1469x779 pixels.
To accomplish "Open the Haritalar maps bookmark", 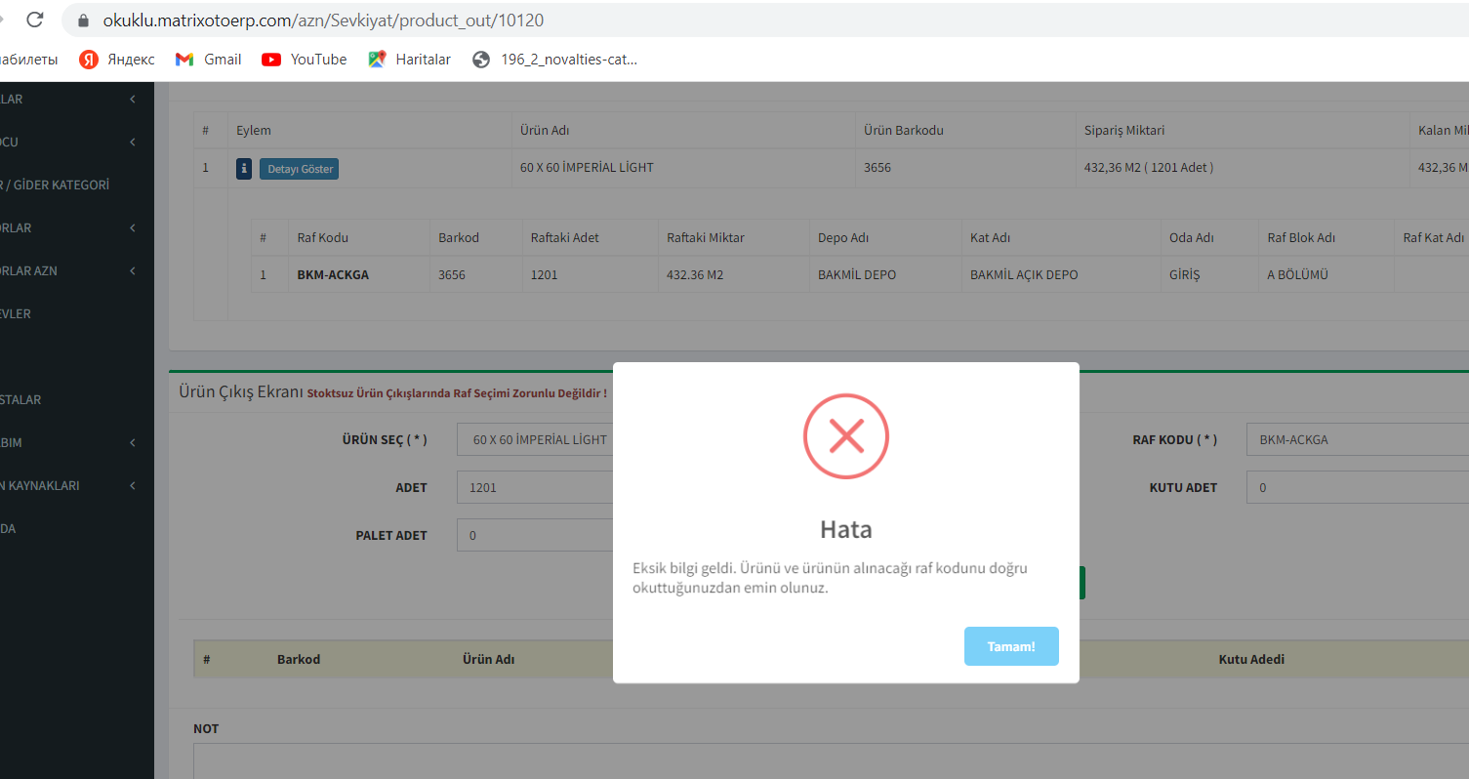I will coord(410,60).
